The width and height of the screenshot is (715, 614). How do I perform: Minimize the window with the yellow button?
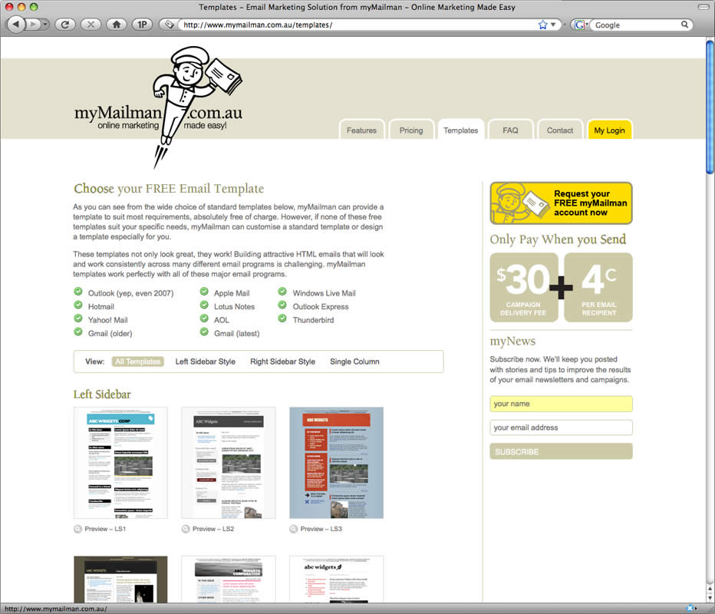[21, 7]
